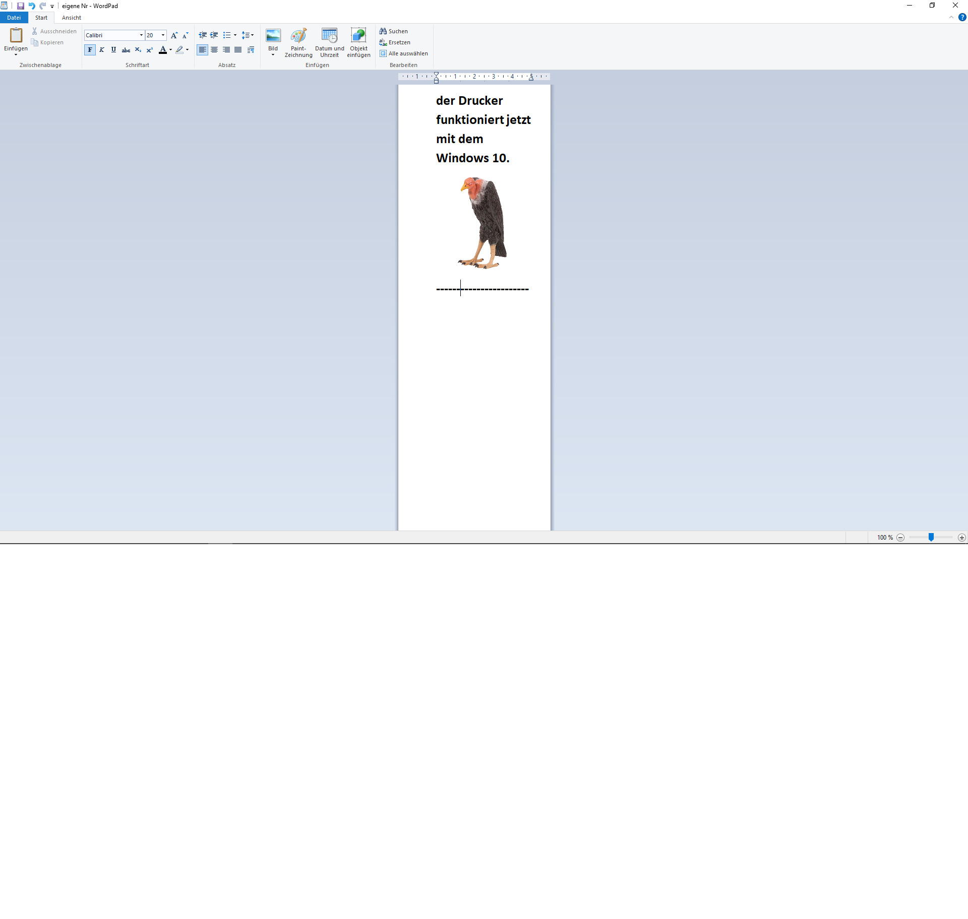This screenshot has width=968, height=919.
Task: Click the 100 % zoom level label
Action: tap(885, 538)
